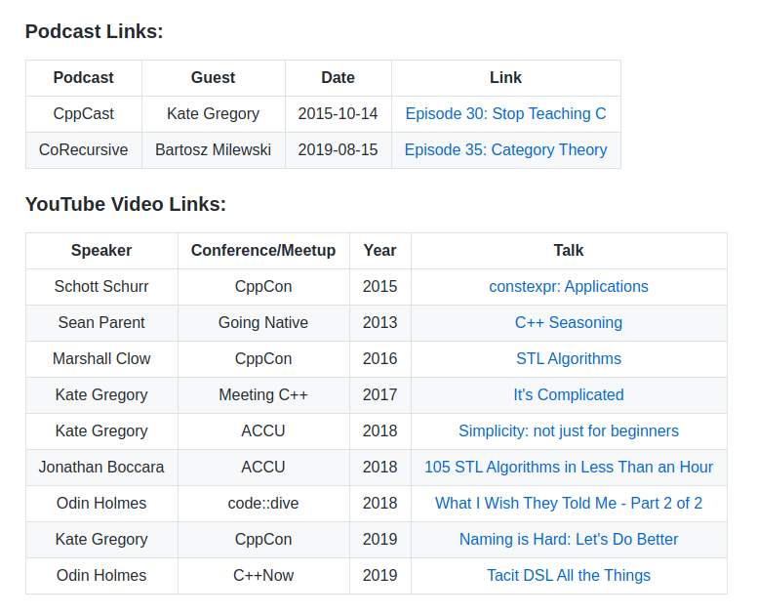Click the Link column header
This screenshot has height=614, width=757.
click(x=505, y=78)
